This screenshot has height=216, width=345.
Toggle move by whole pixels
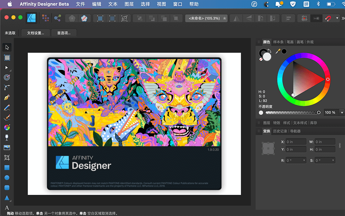[316, 18]
